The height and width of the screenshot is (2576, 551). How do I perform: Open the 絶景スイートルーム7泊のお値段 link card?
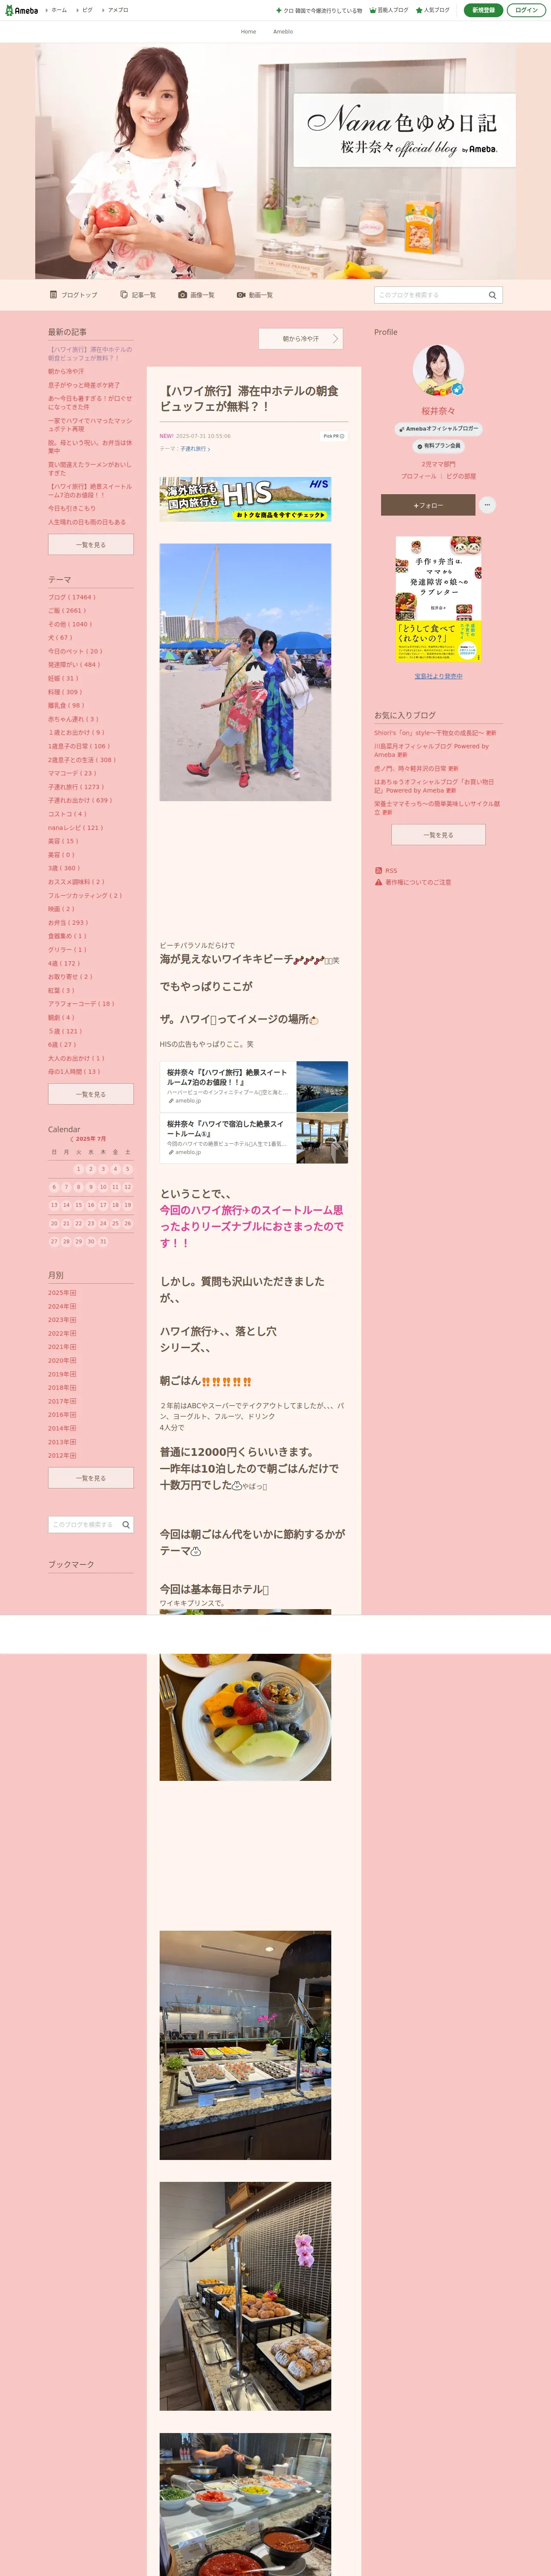coord(254,1086)
